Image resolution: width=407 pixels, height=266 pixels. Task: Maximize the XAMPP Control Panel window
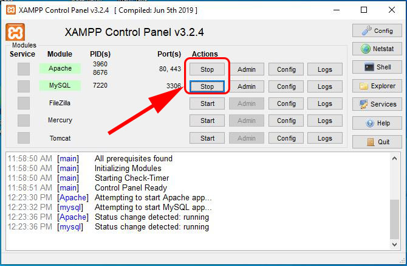click(x=364, y=10)
